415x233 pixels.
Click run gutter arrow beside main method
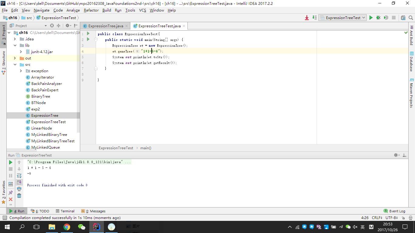tap(88, 39)
